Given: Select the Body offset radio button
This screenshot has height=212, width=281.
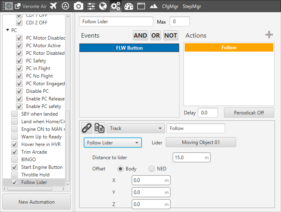Looking at the screenshot, I should [x=120, y=169].
